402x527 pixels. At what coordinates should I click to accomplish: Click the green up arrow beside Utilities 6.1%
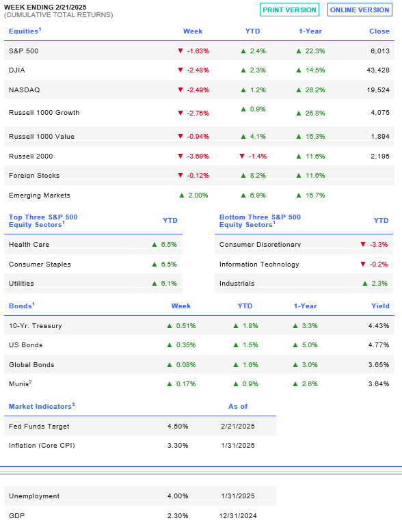click(155, 284)
